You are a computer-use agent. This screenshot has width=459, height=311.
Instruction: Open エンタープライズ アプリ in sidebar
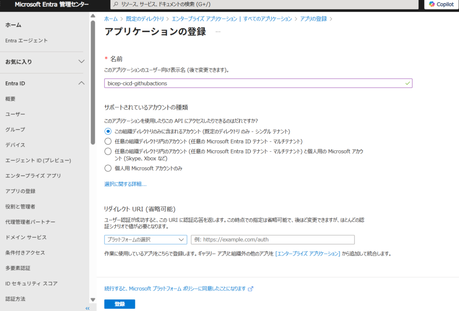click(x=33, y=175)
